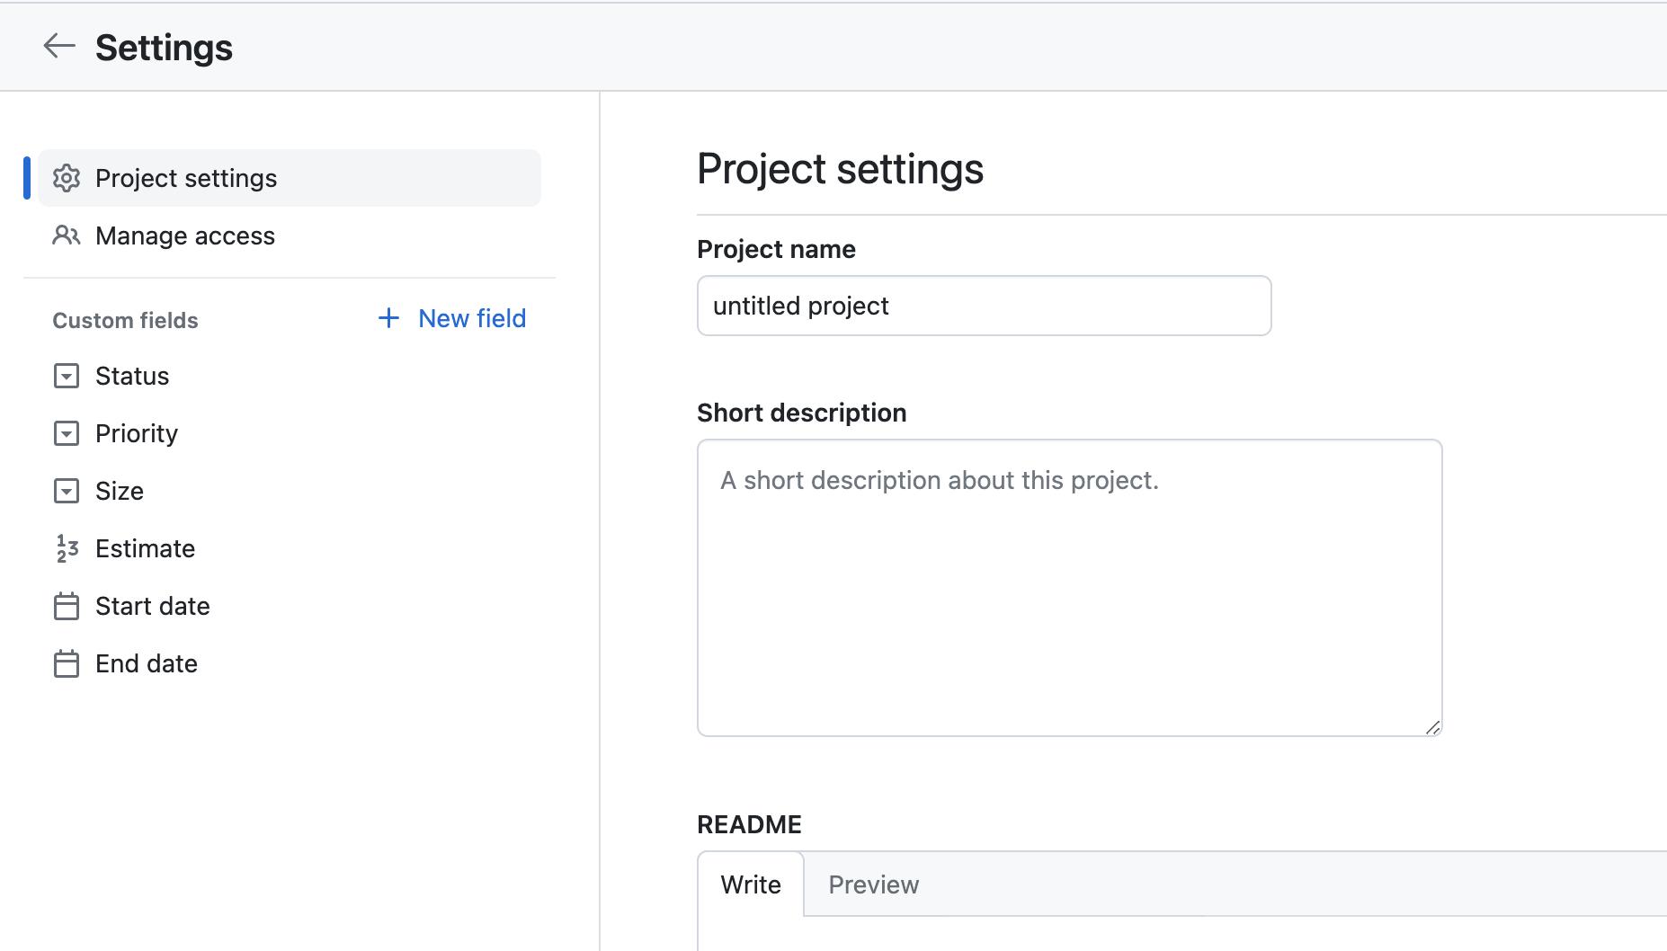Click the short description text area

(x=1068, y=584)
